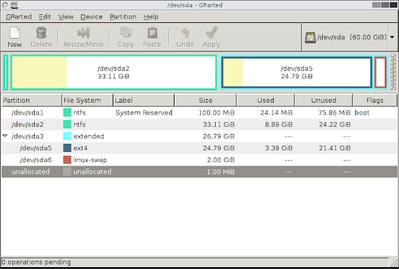The height and width of the screenshot is (269, 399).
Task: Click the cyan extended color swatch for /dev/sda3
Action: (67, 136)
